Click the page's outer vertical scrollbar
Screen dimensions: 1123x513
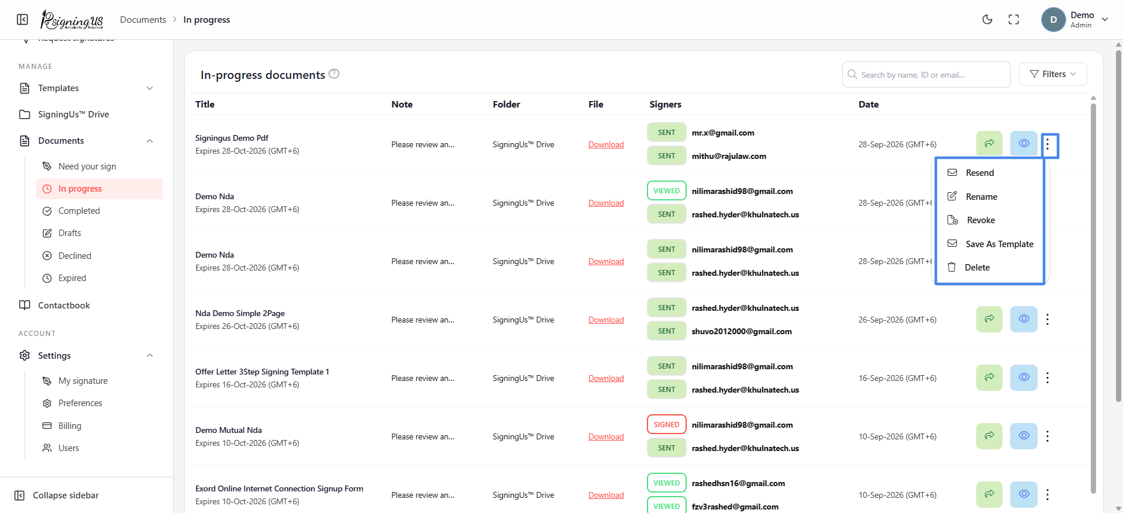coord(1118,225)
